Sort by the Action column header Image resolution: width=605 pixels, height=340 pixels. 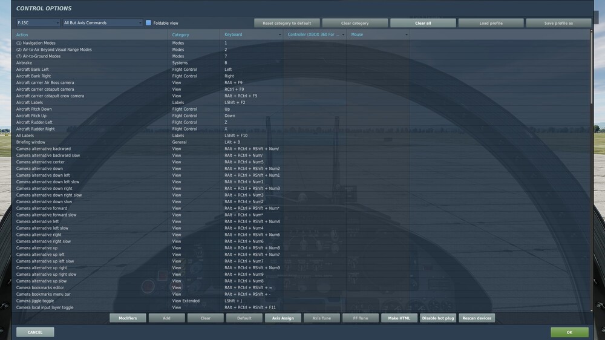[22, 34]
